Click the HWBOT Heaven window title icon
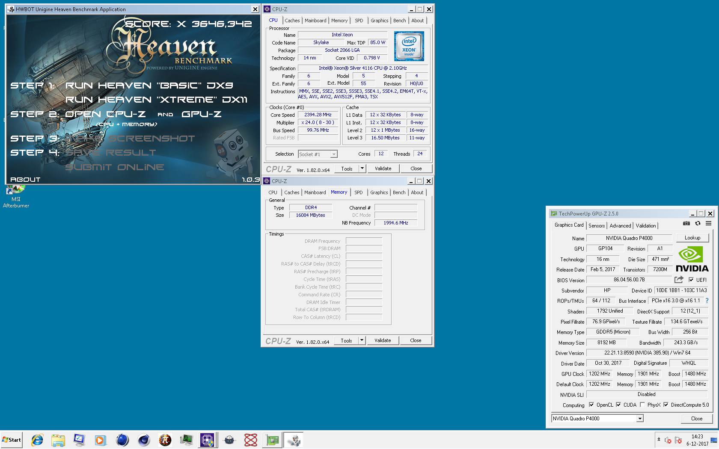This screenshot has width=719, height=449. tap(11, 9)
